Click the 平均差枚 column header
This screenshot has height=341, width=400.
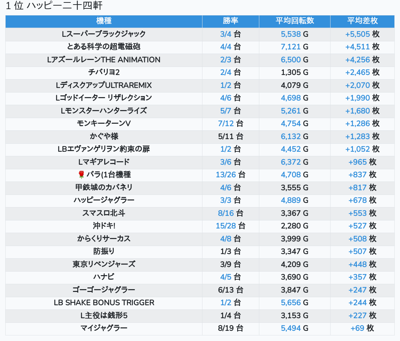tap(362, 21)
